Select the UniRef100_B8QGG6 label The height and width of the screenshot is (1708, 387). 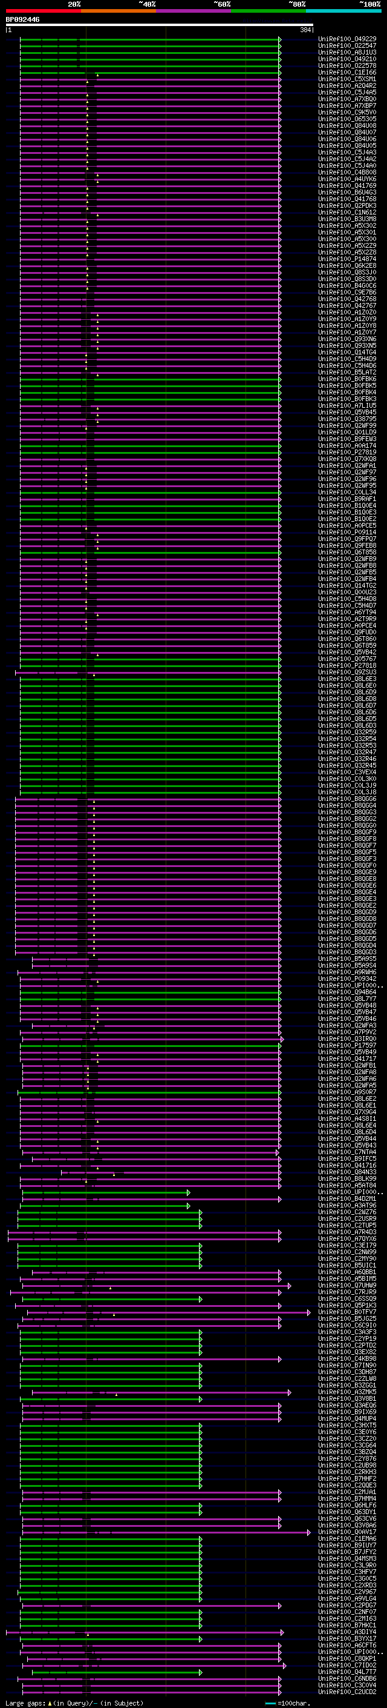coord(347,799)
